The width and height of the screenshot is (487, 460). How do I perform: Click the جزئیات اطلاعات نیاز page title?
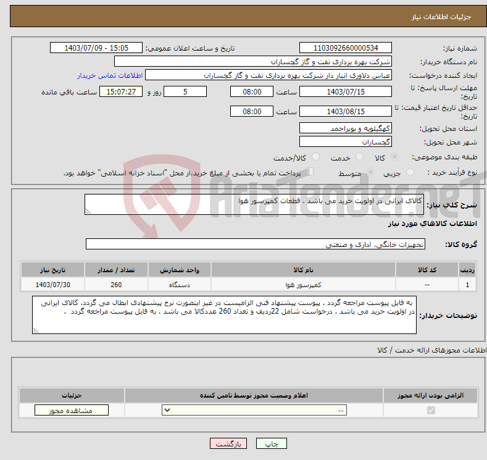point(441,17)
